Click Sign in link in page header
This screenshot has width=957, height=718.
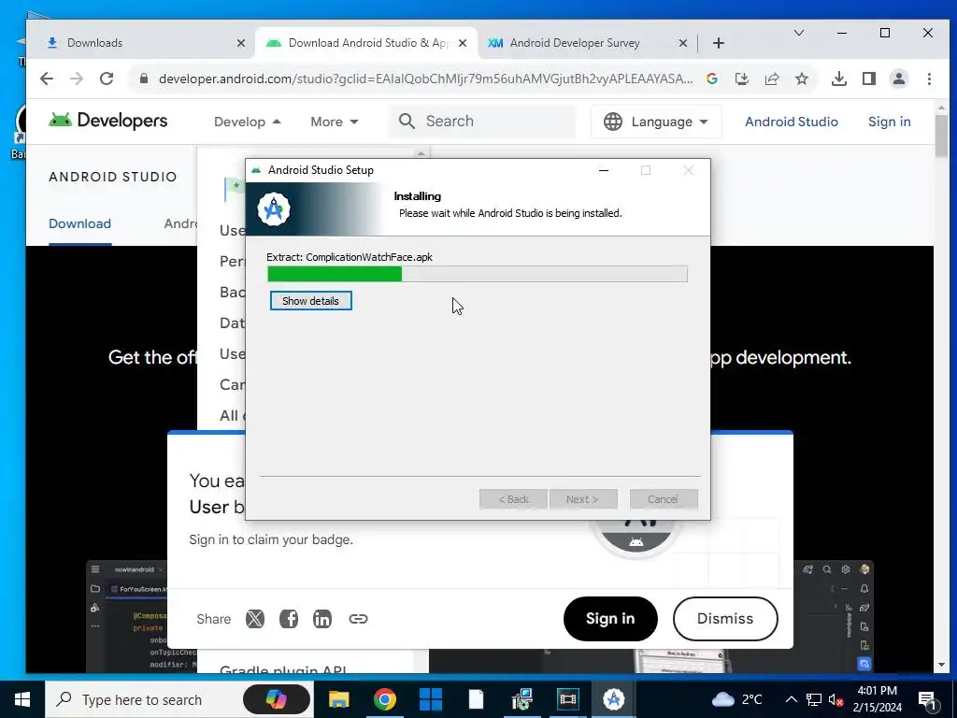890,122
